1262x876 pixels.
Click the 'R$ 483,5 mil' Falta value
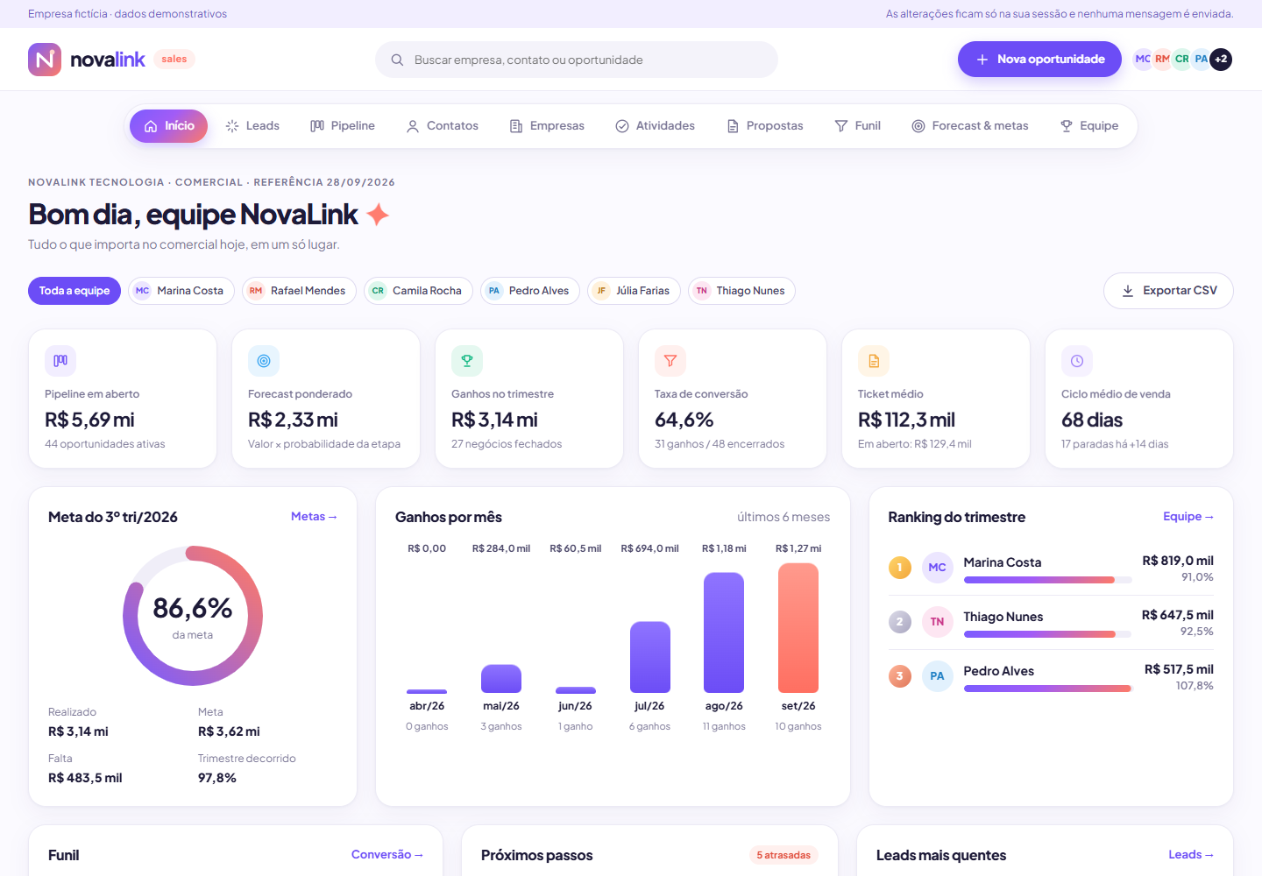tap(85, 778)
